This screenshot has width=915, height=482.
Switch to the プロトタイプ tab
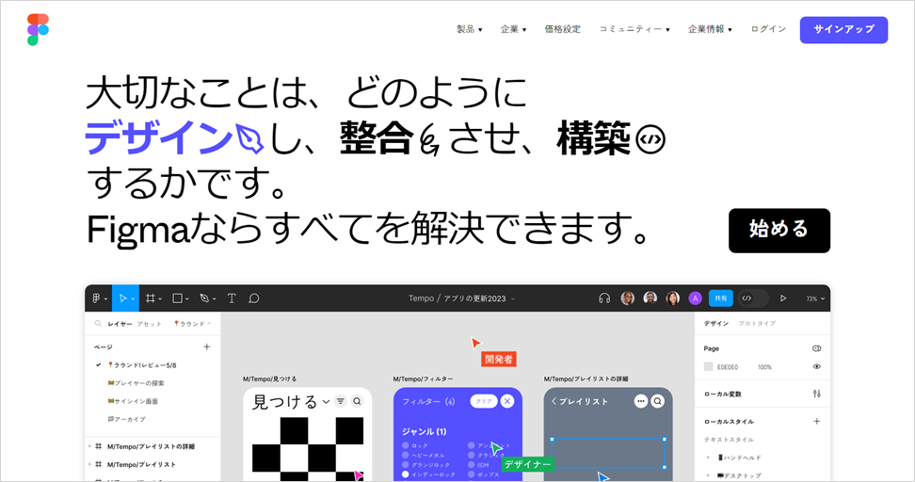757,323
